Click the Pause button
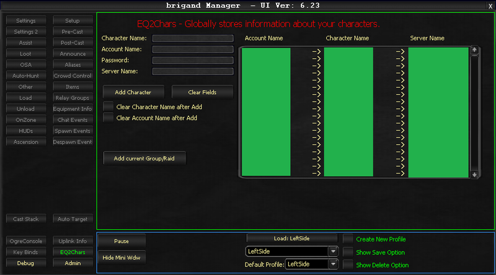The image size is (496, 275). (122, 241)
